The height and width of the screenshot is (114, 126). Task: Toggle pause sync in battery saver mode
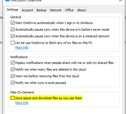[13, 30]
